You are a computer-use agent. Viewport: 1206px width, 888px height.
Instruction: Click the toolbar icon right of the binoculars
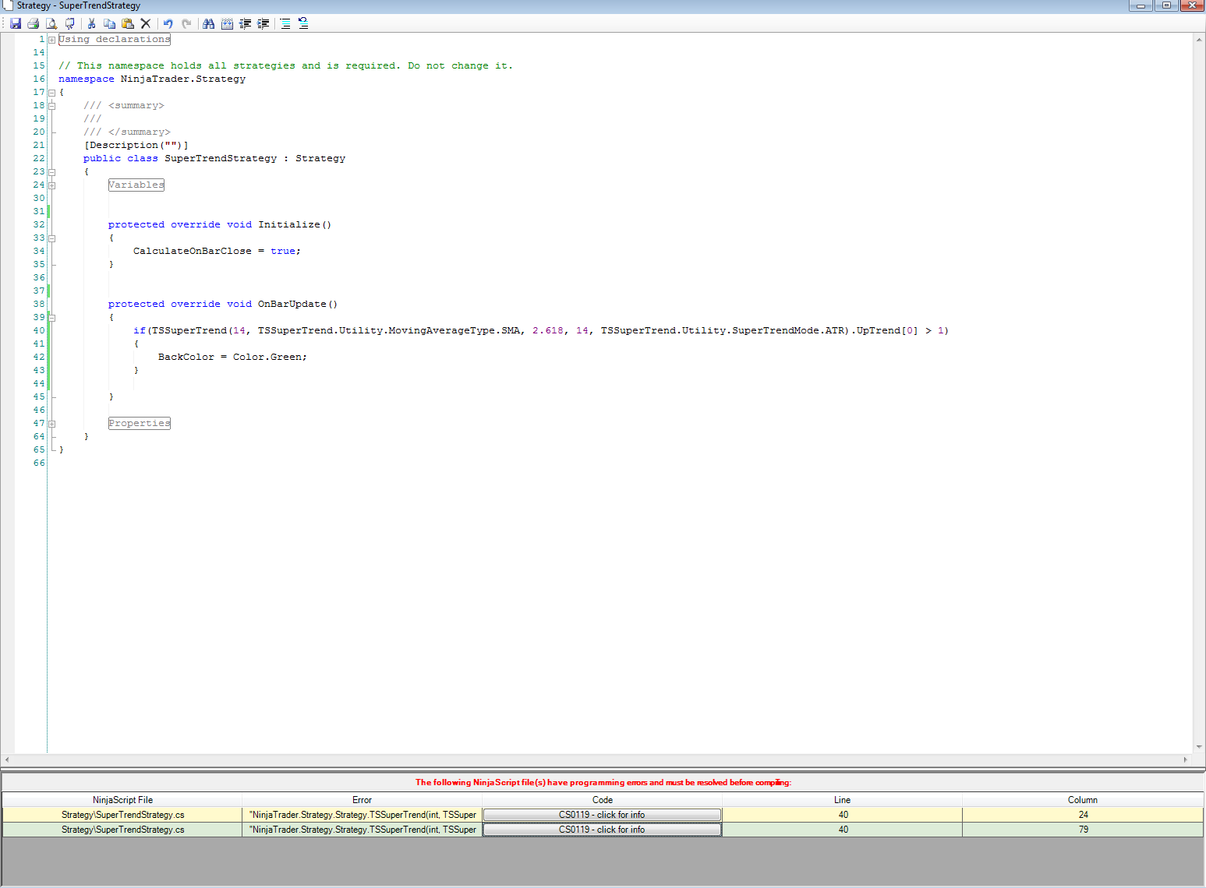point(227,23)
